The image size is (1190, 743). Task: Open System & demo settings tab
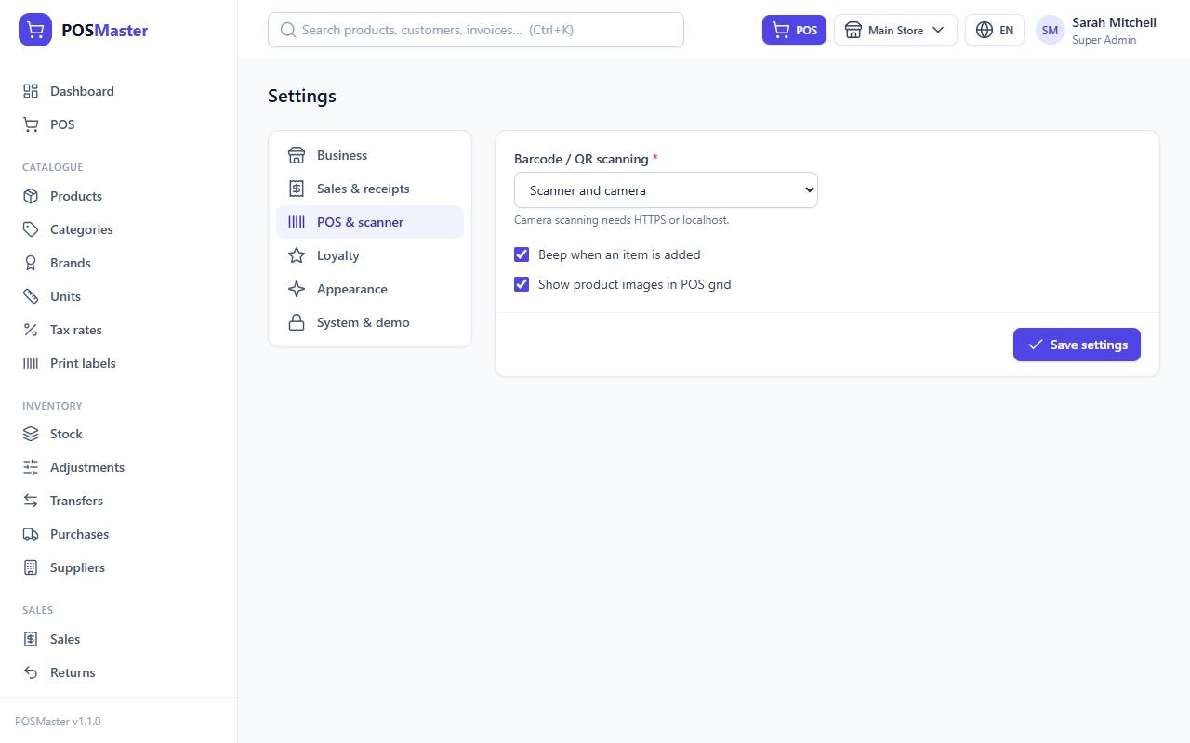click(370, 322)
